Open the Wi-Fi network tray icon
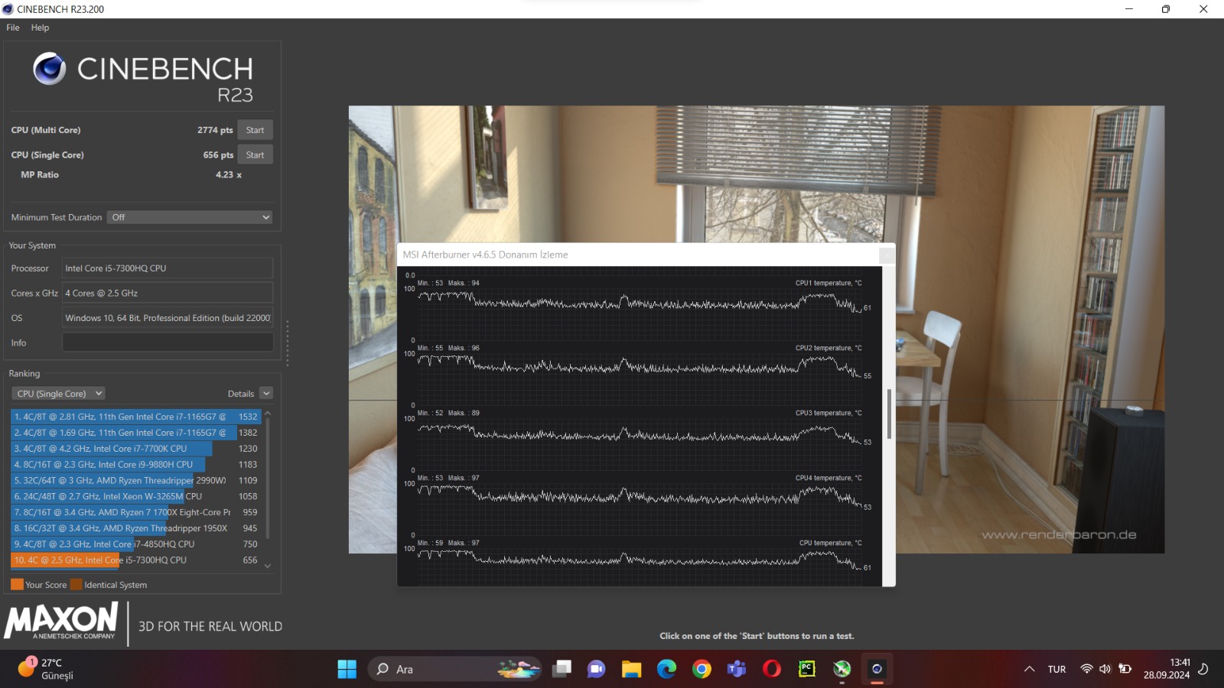 (x=1086, y=669)
